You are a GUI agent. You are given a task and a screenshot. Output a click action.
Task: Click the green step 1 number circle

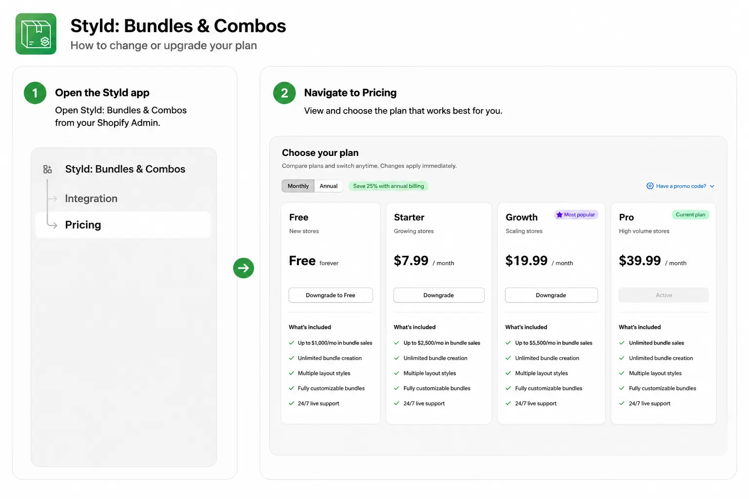pyautogui.click(x=35, y=93)
